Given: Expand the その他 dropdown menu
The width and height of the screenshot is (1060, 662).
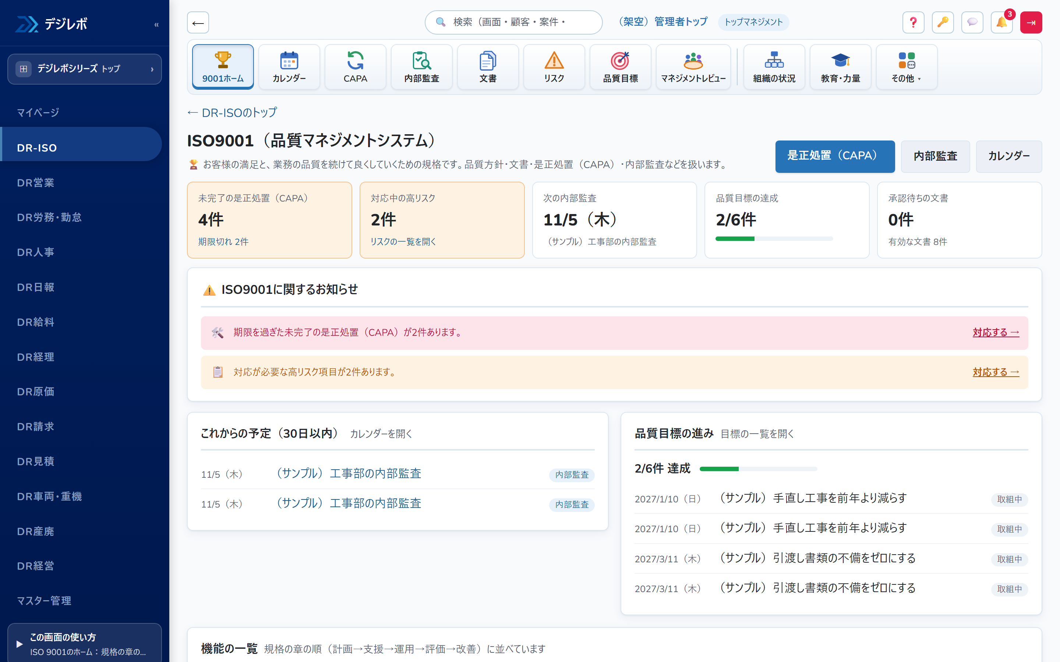Looking at the screenshot, I should (906, 67).
